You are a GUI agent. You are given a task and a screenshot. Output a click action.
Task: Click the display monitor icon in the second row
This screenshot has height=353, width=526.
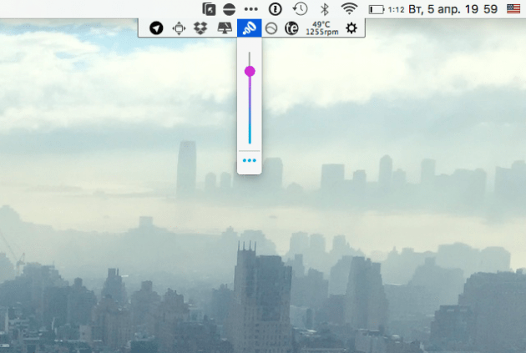click(x=225, y=28)
